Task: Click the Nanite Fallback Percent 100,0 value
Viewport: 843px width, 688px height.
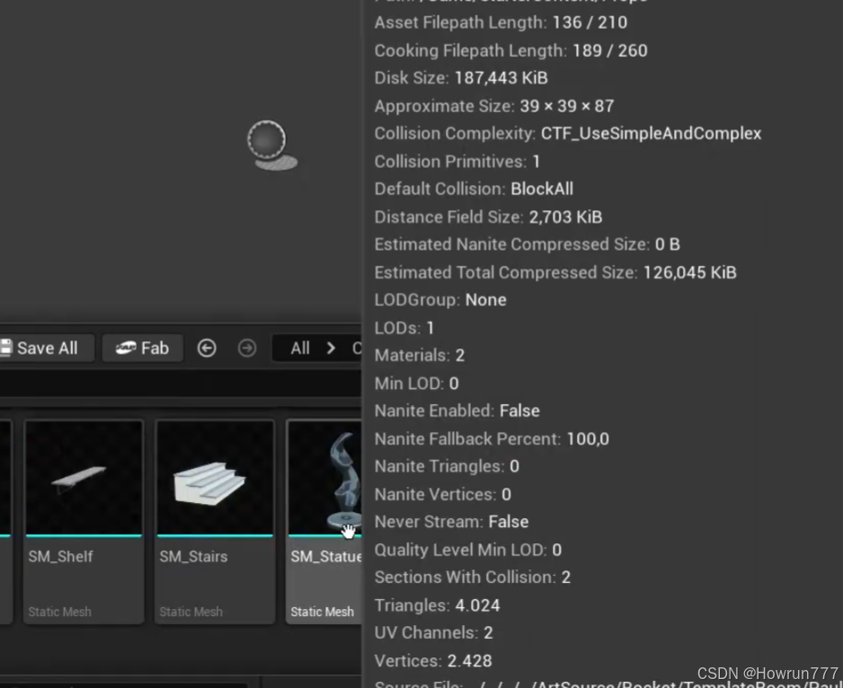Action: point(588,438)
